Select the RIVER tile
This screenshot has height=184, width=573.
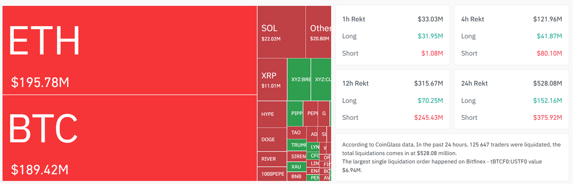[x=271, y=159]
